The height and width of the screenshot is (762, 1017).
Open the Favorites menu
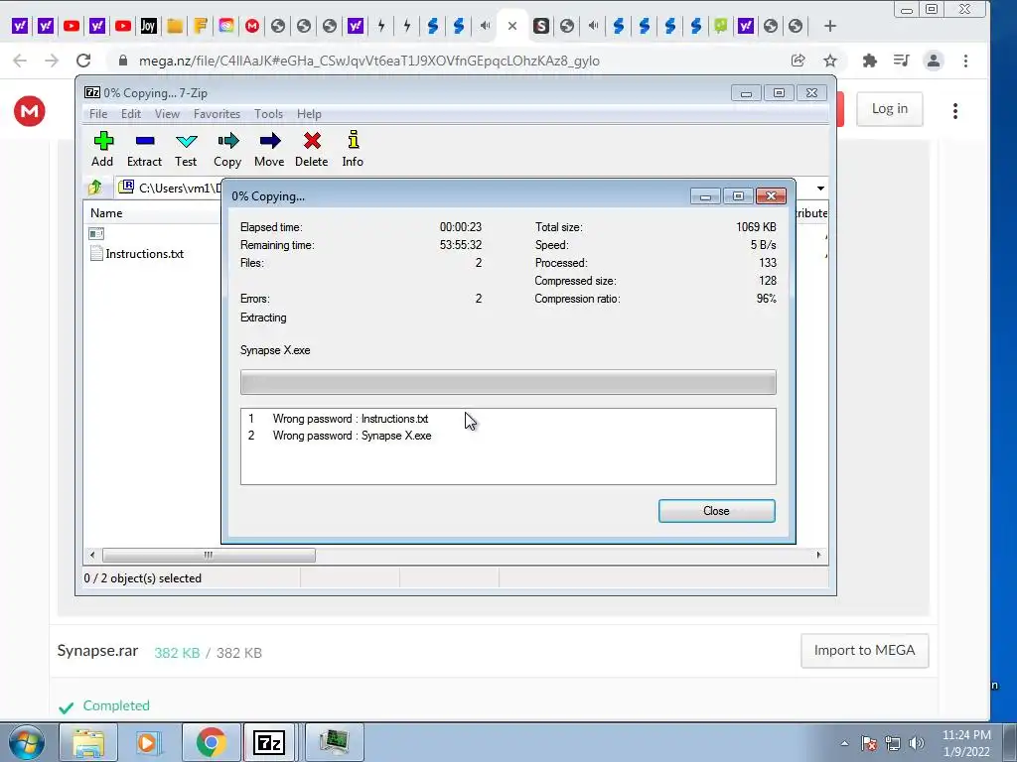(217, 114)
